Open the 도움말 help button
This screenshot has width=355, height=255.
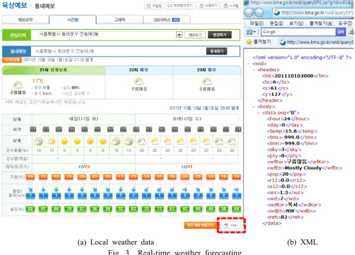click(x=154, y=6)
